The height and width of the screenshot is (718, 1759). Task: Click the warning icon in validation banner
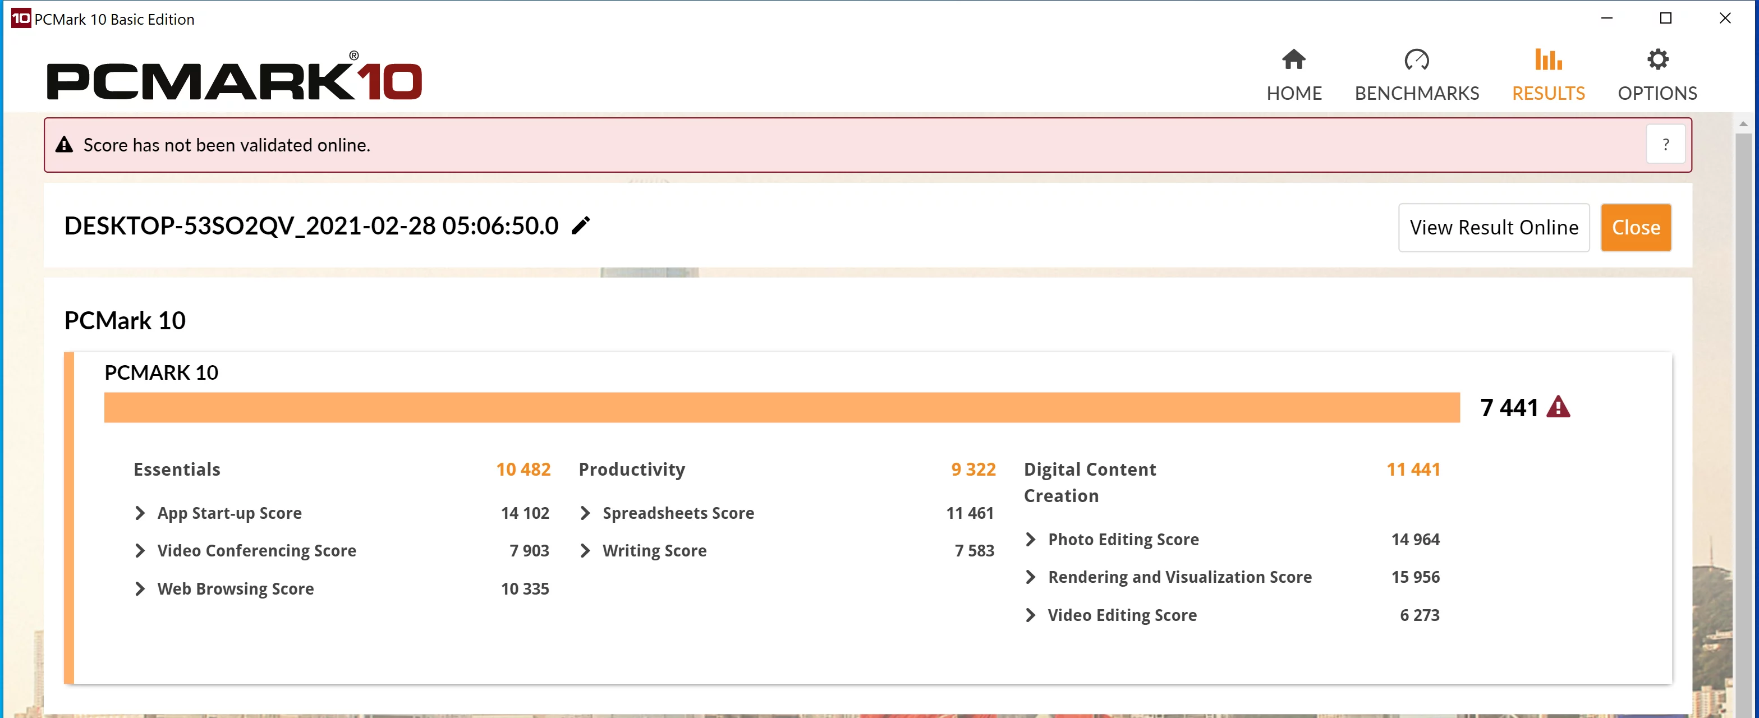coord(64,145)
